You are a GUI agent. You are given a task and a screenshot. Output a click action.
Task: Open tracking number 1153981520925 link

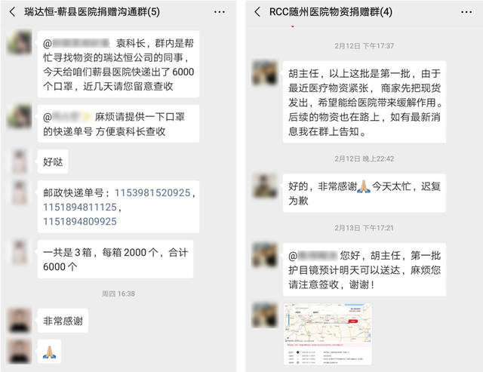[152, 192]
